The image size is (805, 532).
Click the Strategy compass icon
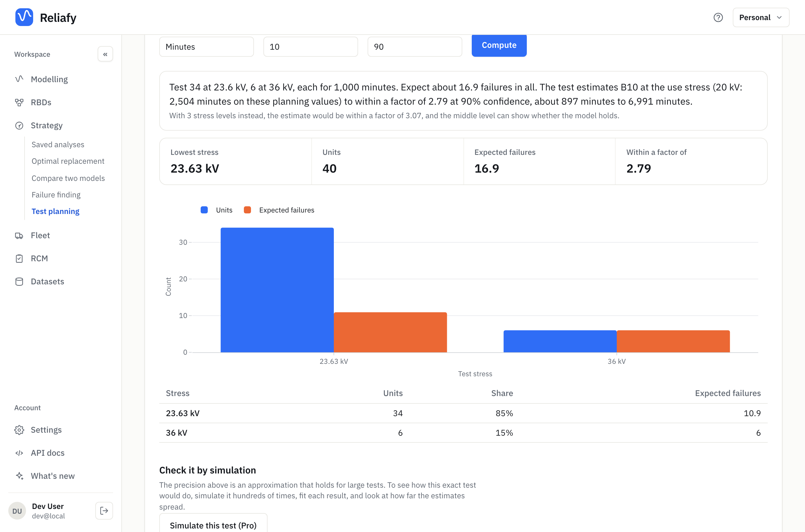pos(19,125)
